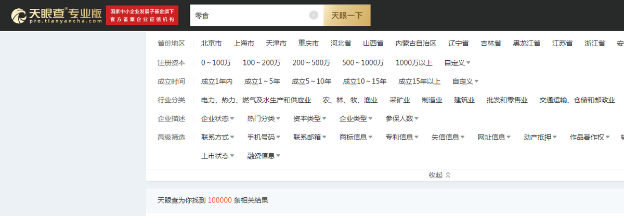
Task: Select 交通运输、仓储和邮政业 industry
Action: point(577,100)
